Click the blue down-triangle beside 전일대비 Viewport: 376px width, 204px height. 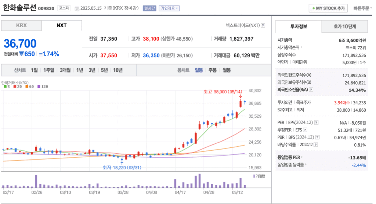pos(21,54)
